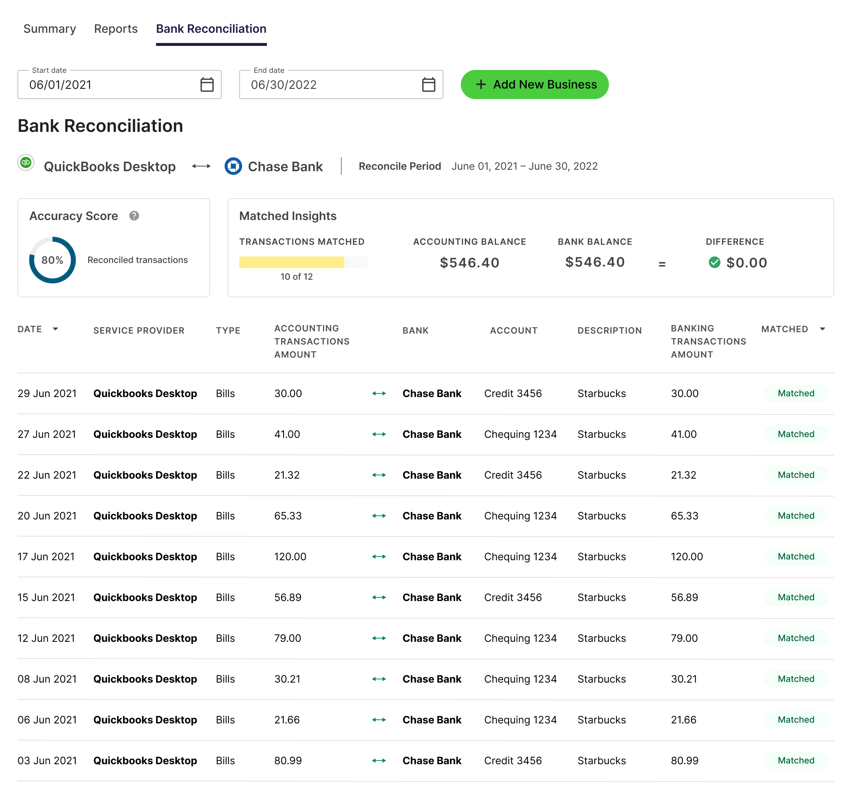The image size is (851, 805).
Task: Click the green checkmark beside $0.00 difference
Action: tap(714, 262)
